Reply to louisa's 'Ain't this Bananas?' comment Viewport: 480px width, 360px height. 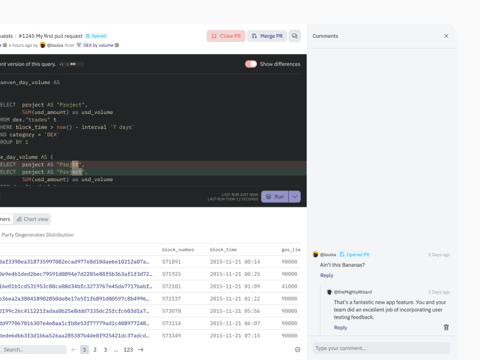(x=326, y=275)
